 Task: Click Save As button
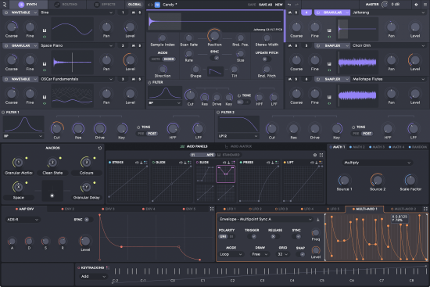click(266, 5)
